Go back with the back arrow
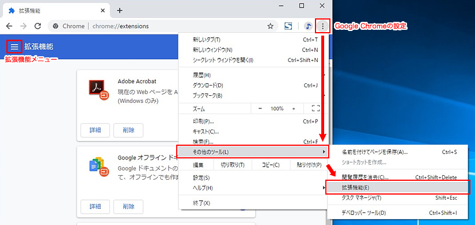The width and height of the screenshot is (475, 225). click(9, 26)
